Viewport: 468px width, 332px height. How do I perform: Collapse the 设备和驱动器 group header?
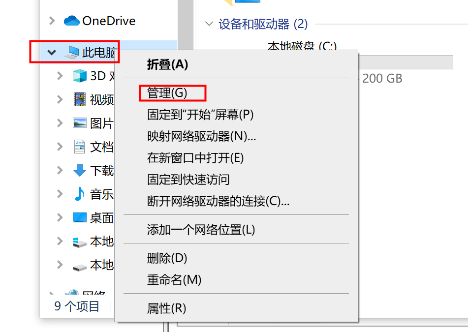(x=210, y=24)
